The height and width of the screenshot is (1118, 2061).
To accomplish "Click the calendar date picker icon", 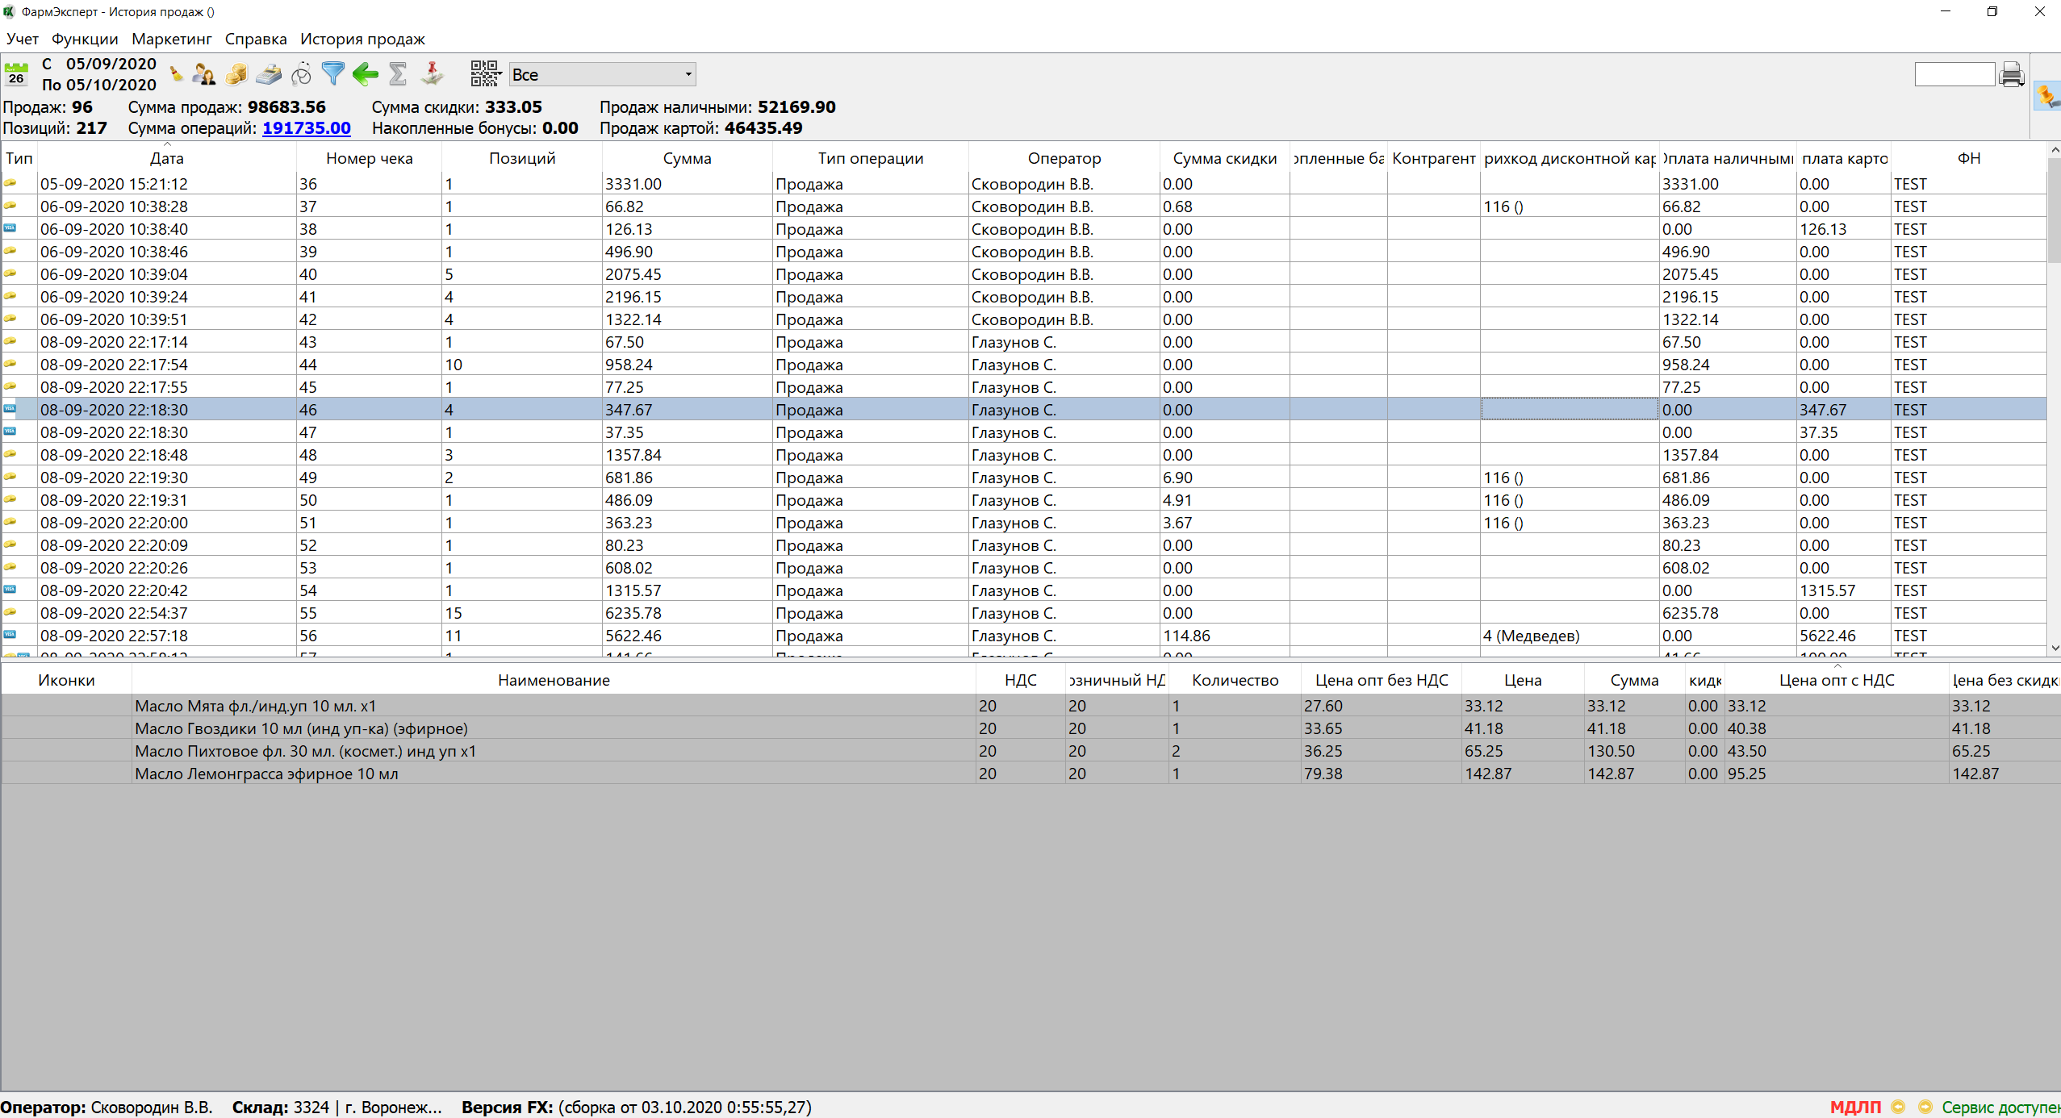I will coord(16,74).
